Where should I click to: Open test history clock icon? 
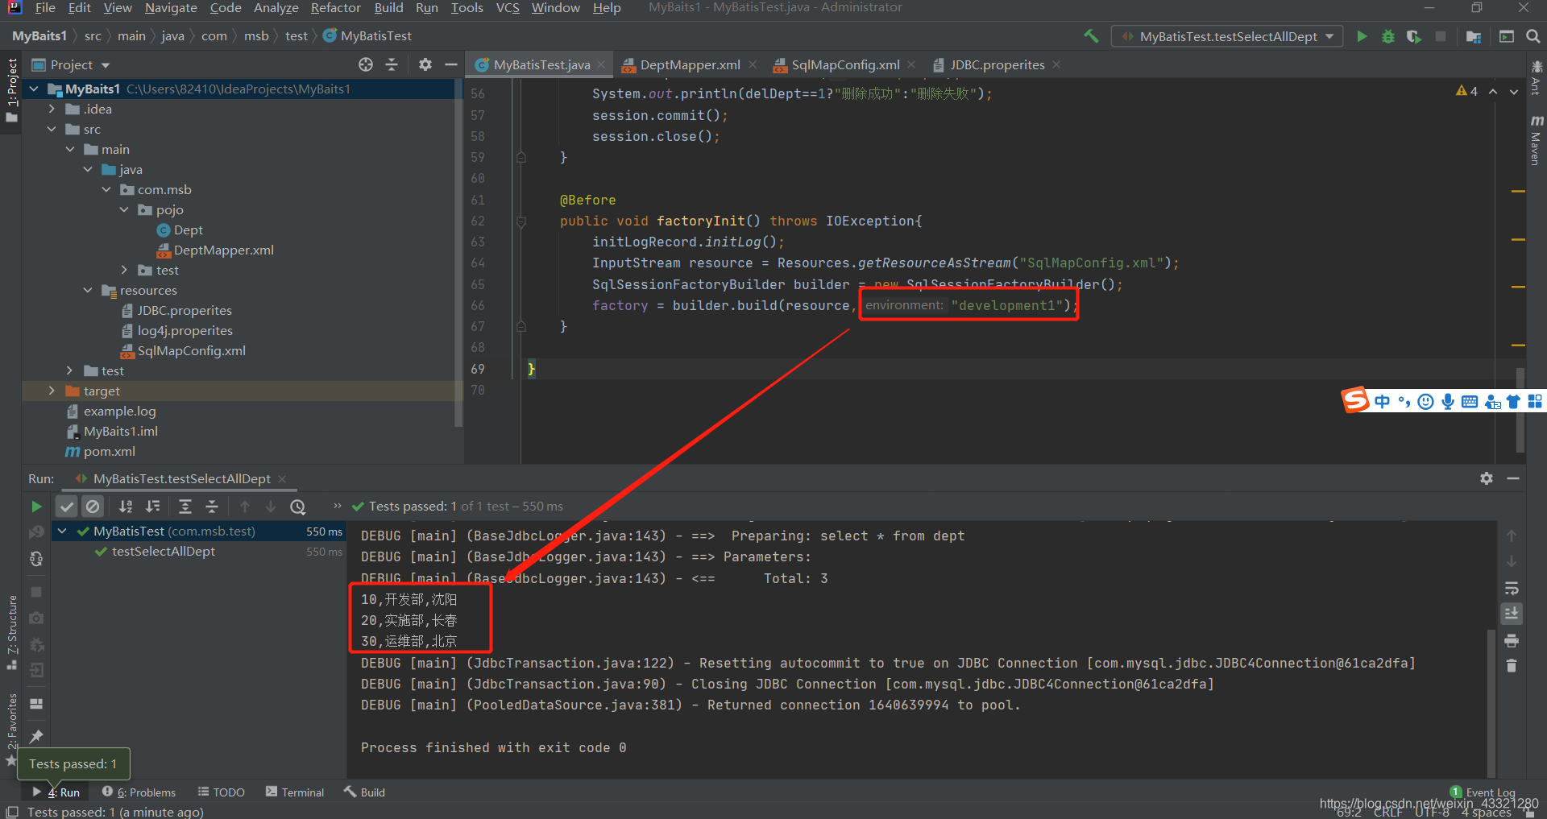tap(298, 507)
